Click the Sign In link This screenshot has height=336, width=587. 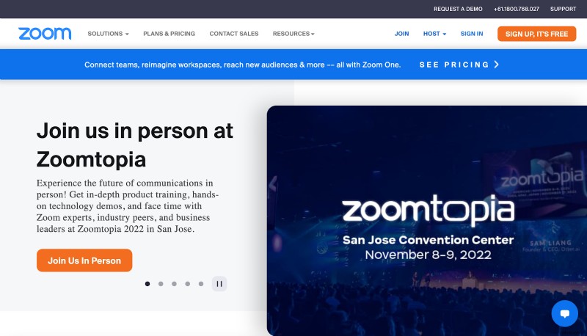coord(472,34)
